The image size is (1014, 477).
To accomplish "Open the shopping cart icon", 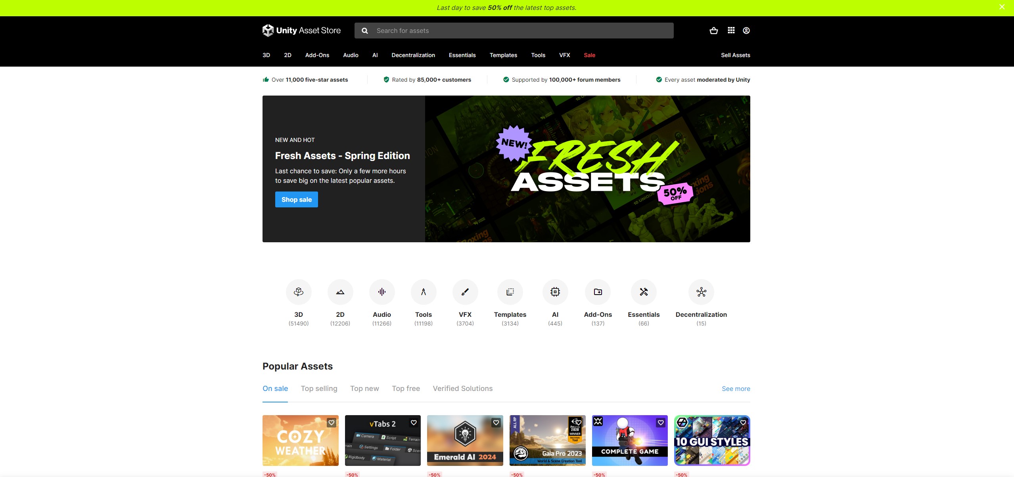I will (x=713, y=31).
